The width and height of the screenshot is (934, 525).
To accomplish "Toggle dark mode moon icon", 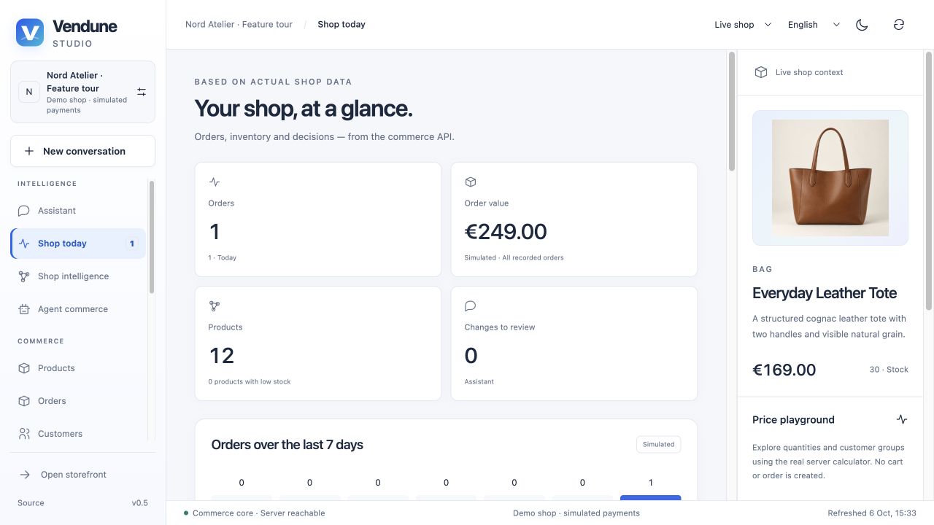I will [x=862, y=25].
